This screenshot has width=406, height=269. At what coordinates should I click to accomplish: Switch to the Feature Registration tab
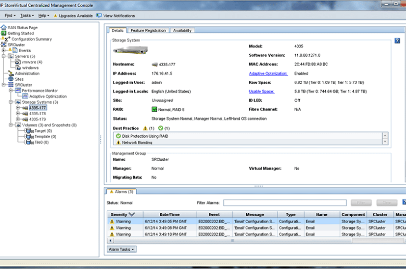click(x=148, y=30)
